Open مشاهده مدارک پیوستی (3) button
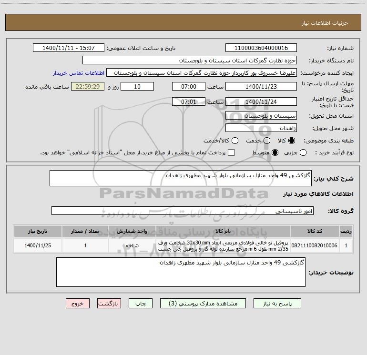Image resolution: width=367 pixels, height=355 pixels. tap(203, 304)
